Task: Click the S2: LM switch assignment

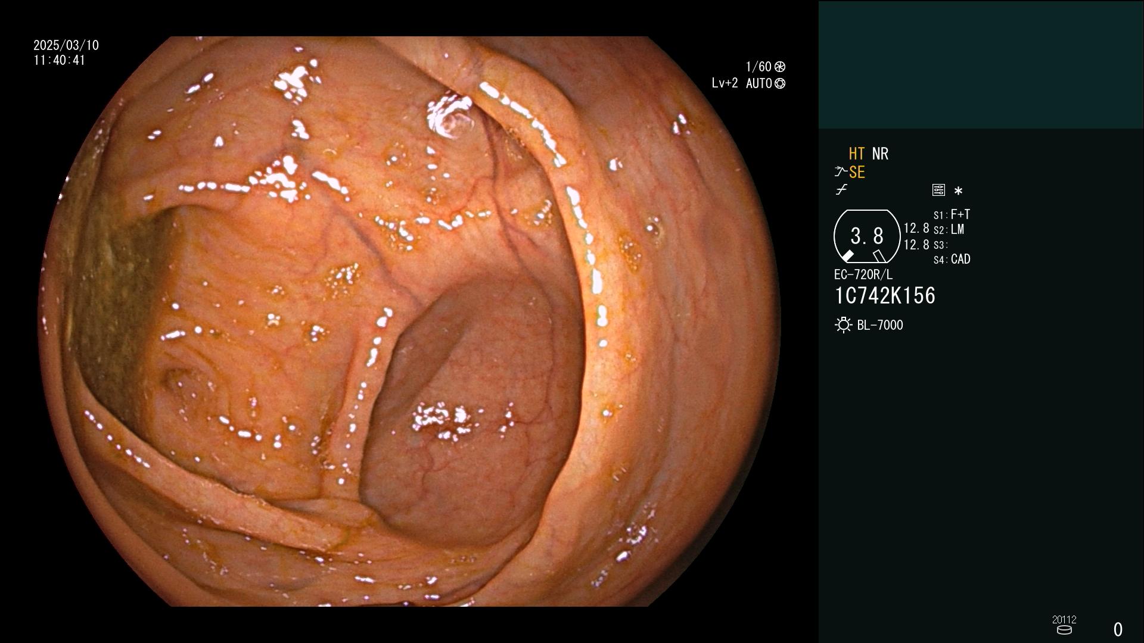Action: (x=949, y=230)
